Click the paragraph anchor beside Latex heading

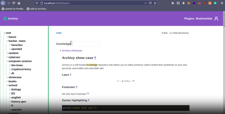[71, 75]
